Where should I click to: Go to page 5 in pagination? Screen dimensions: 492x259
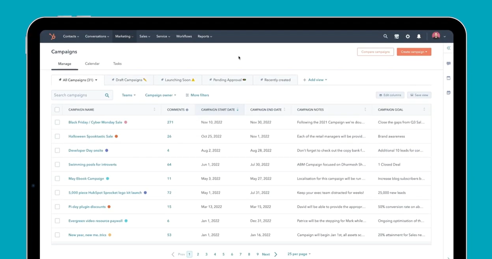[x=223, y=254]
